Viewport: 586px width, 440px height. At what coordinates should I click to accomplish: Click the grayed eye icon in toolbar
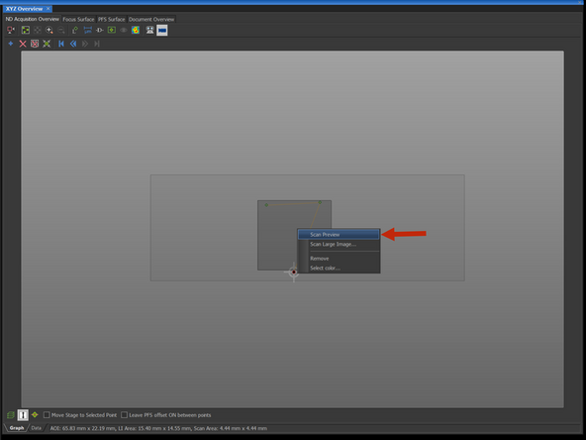click(124, 30)
